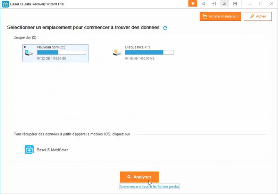
Task: Click the Activer button
Action: click(x=258, y=16)
